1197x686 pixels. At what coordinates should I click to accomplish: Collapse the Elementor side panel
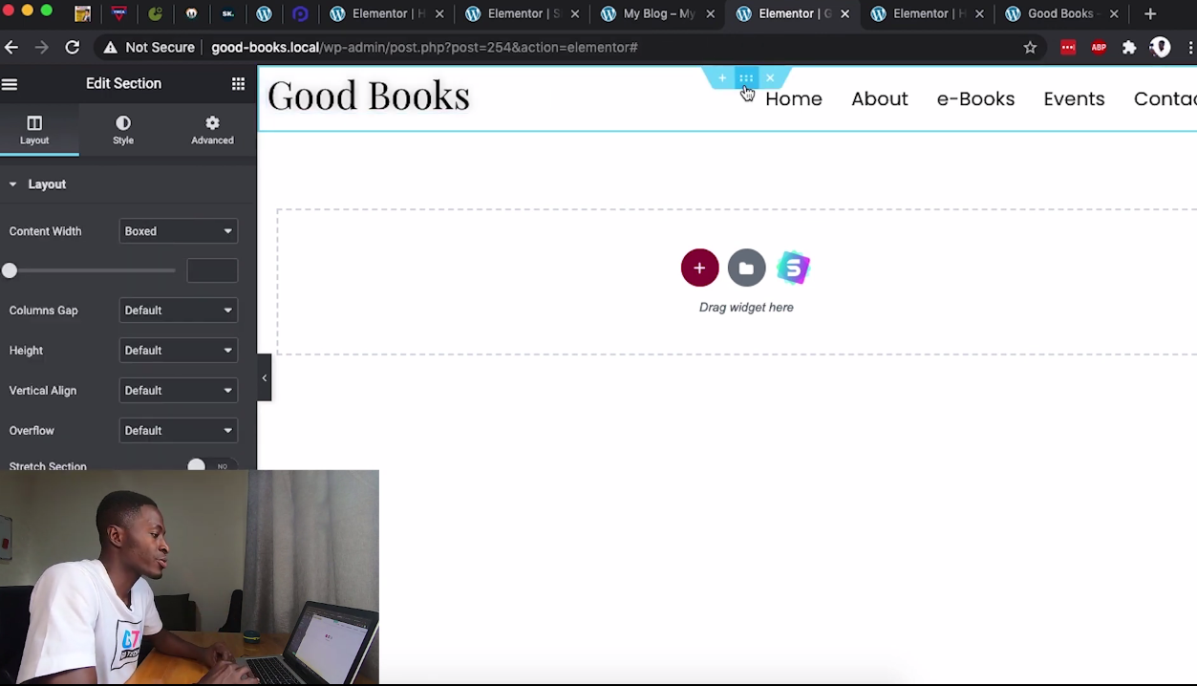coord(265,378)
